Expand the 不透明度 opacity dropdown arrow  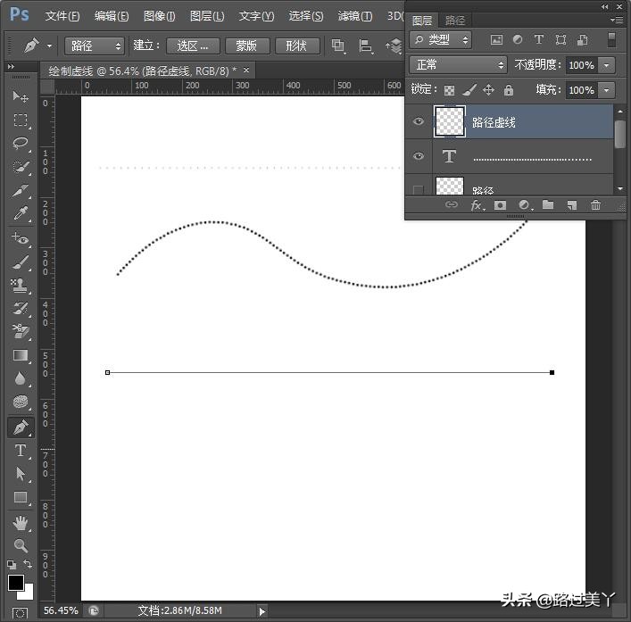click(607, 65)
